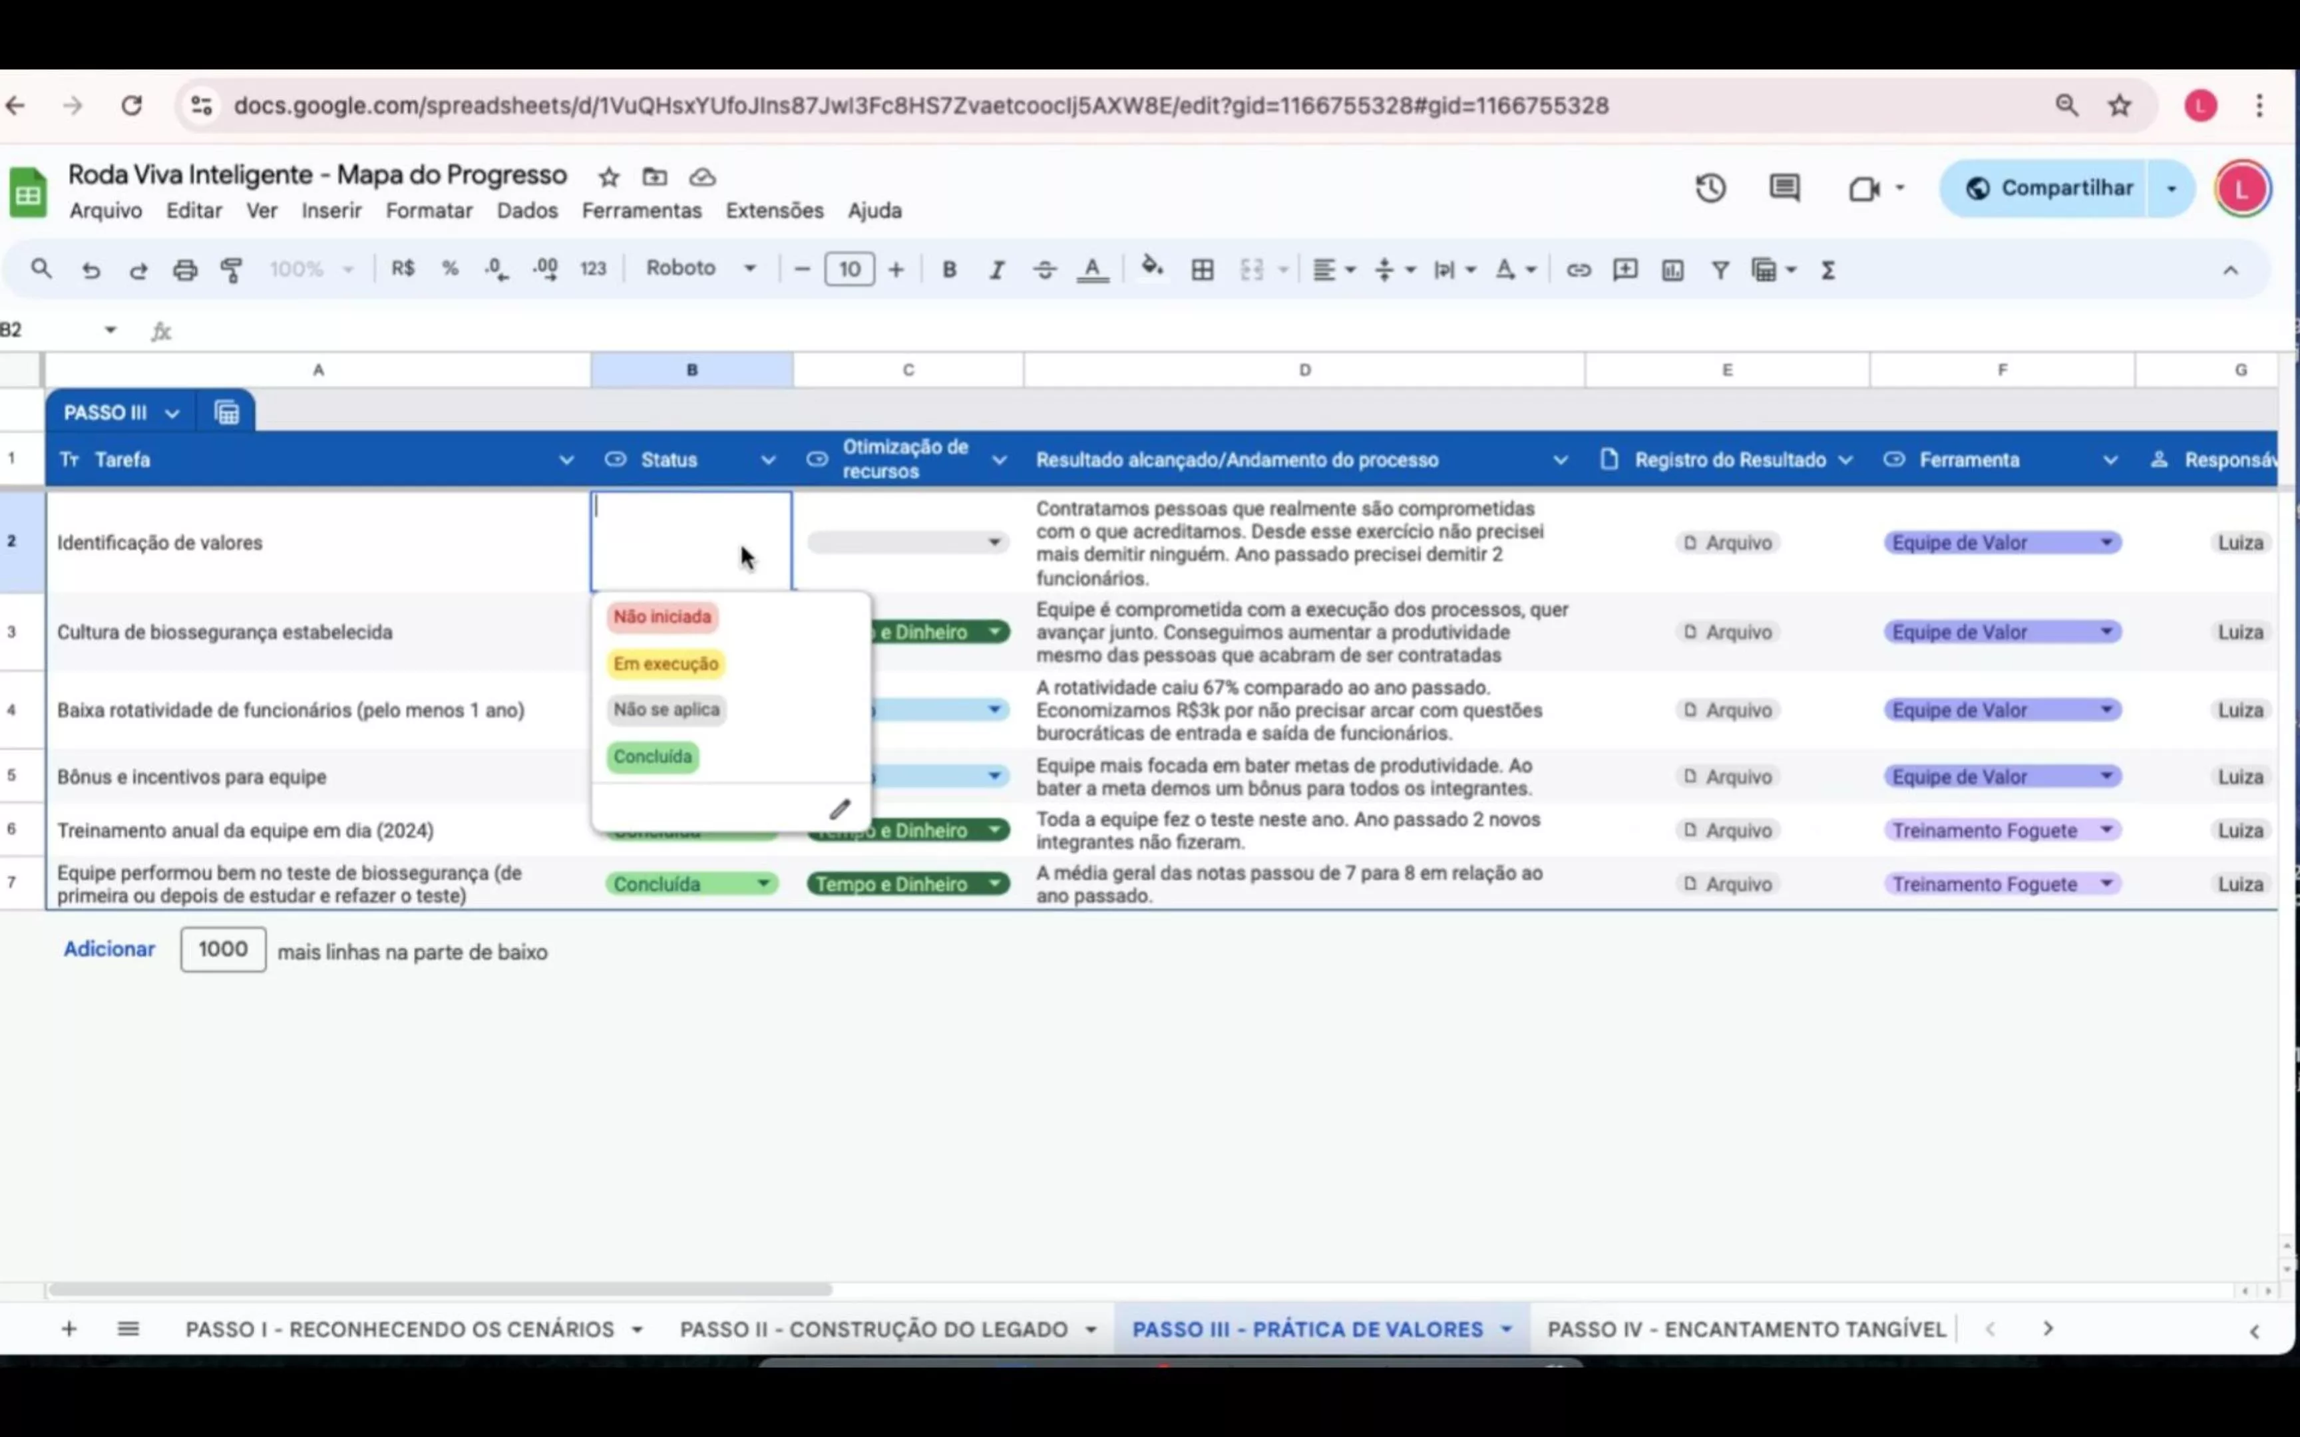Click the print icon in toolbar
Viewport: 2300px width, 1437px height.
pos(184,270)
